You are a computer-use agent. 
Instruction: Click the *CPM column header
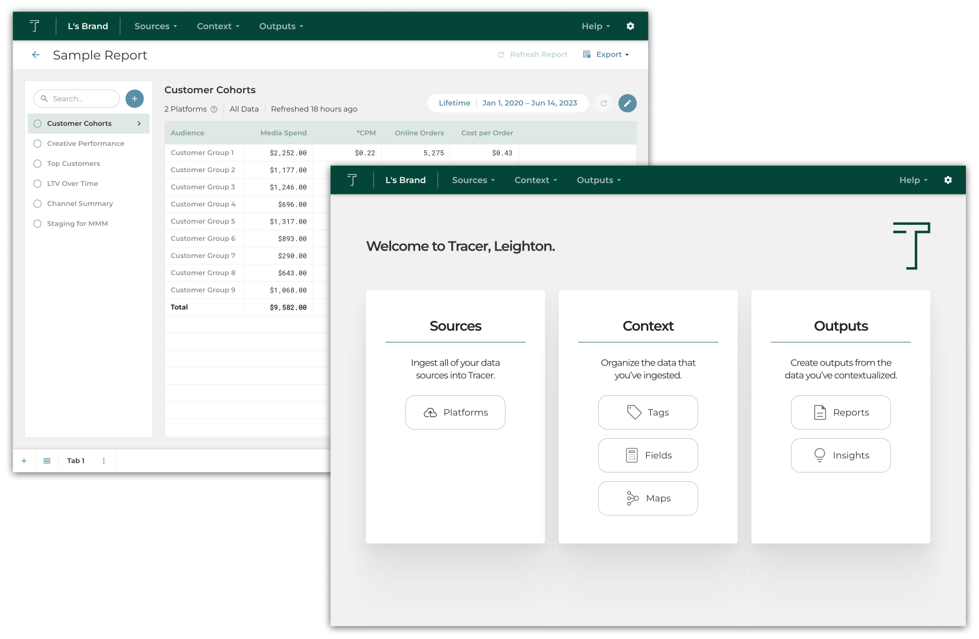pyautogui.click(x=366, y=133)
